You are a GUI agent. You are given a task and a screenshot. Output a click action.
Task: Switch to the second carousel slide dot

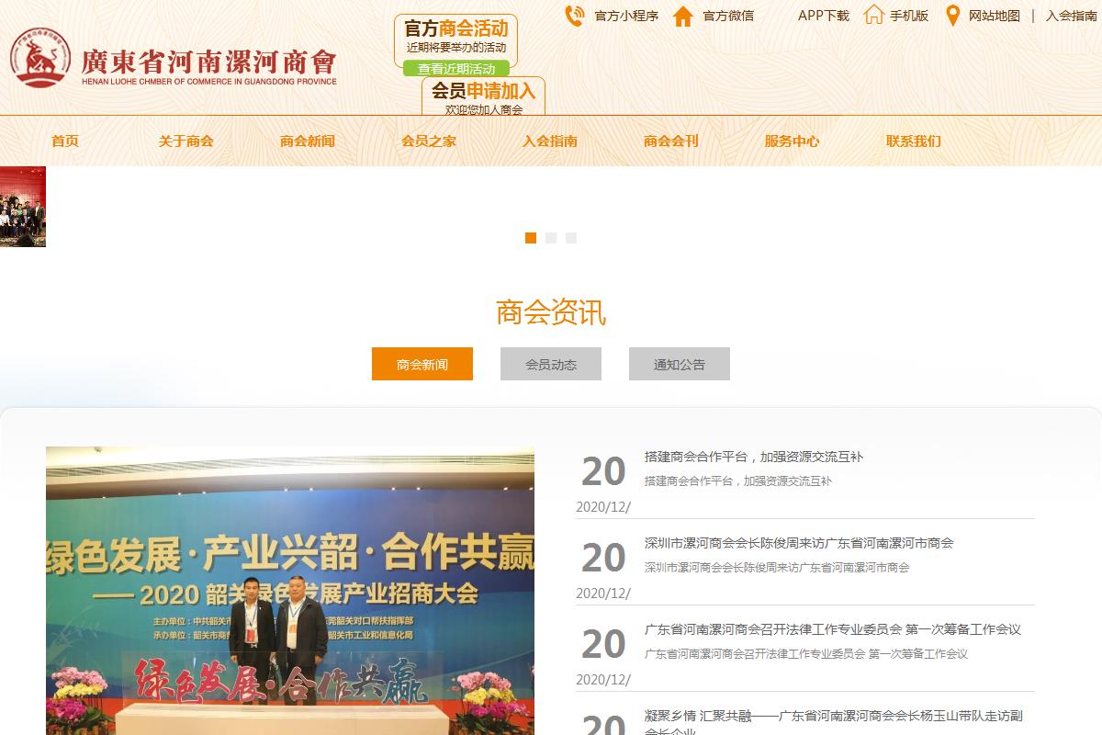tap(551, 238)
